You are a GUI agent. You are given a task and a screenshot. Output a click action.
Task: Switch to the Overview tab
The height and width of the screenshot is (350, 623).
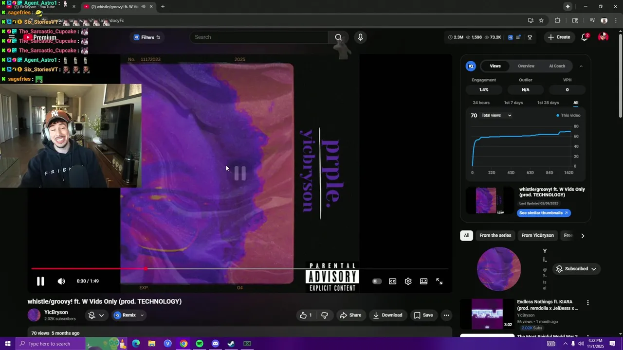pos(526,66)
